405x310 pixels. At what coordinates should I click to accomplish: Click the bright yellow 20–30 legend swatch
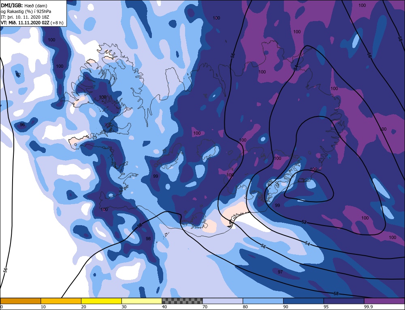pos(101,301)
